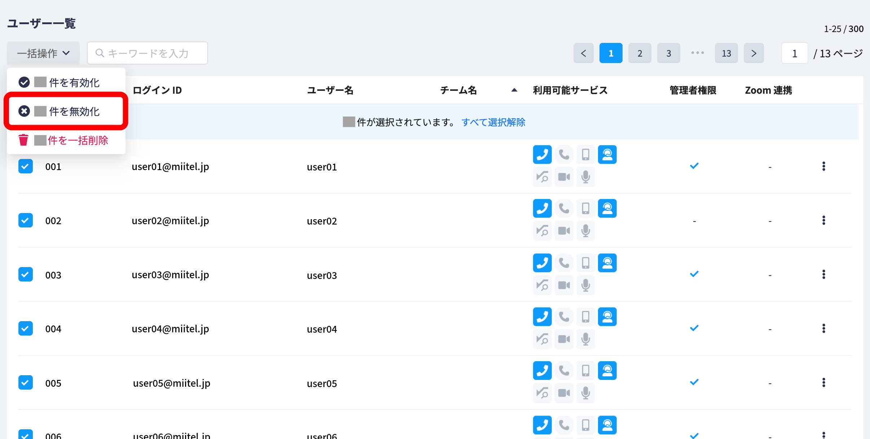The height and width of the screenshot is (439, 870).
Task: Click the user name user02
Action: (x=322, y=221)
